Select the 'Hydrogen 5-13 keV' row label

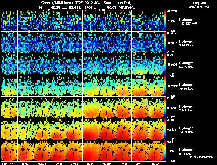(x=186, y=152)
